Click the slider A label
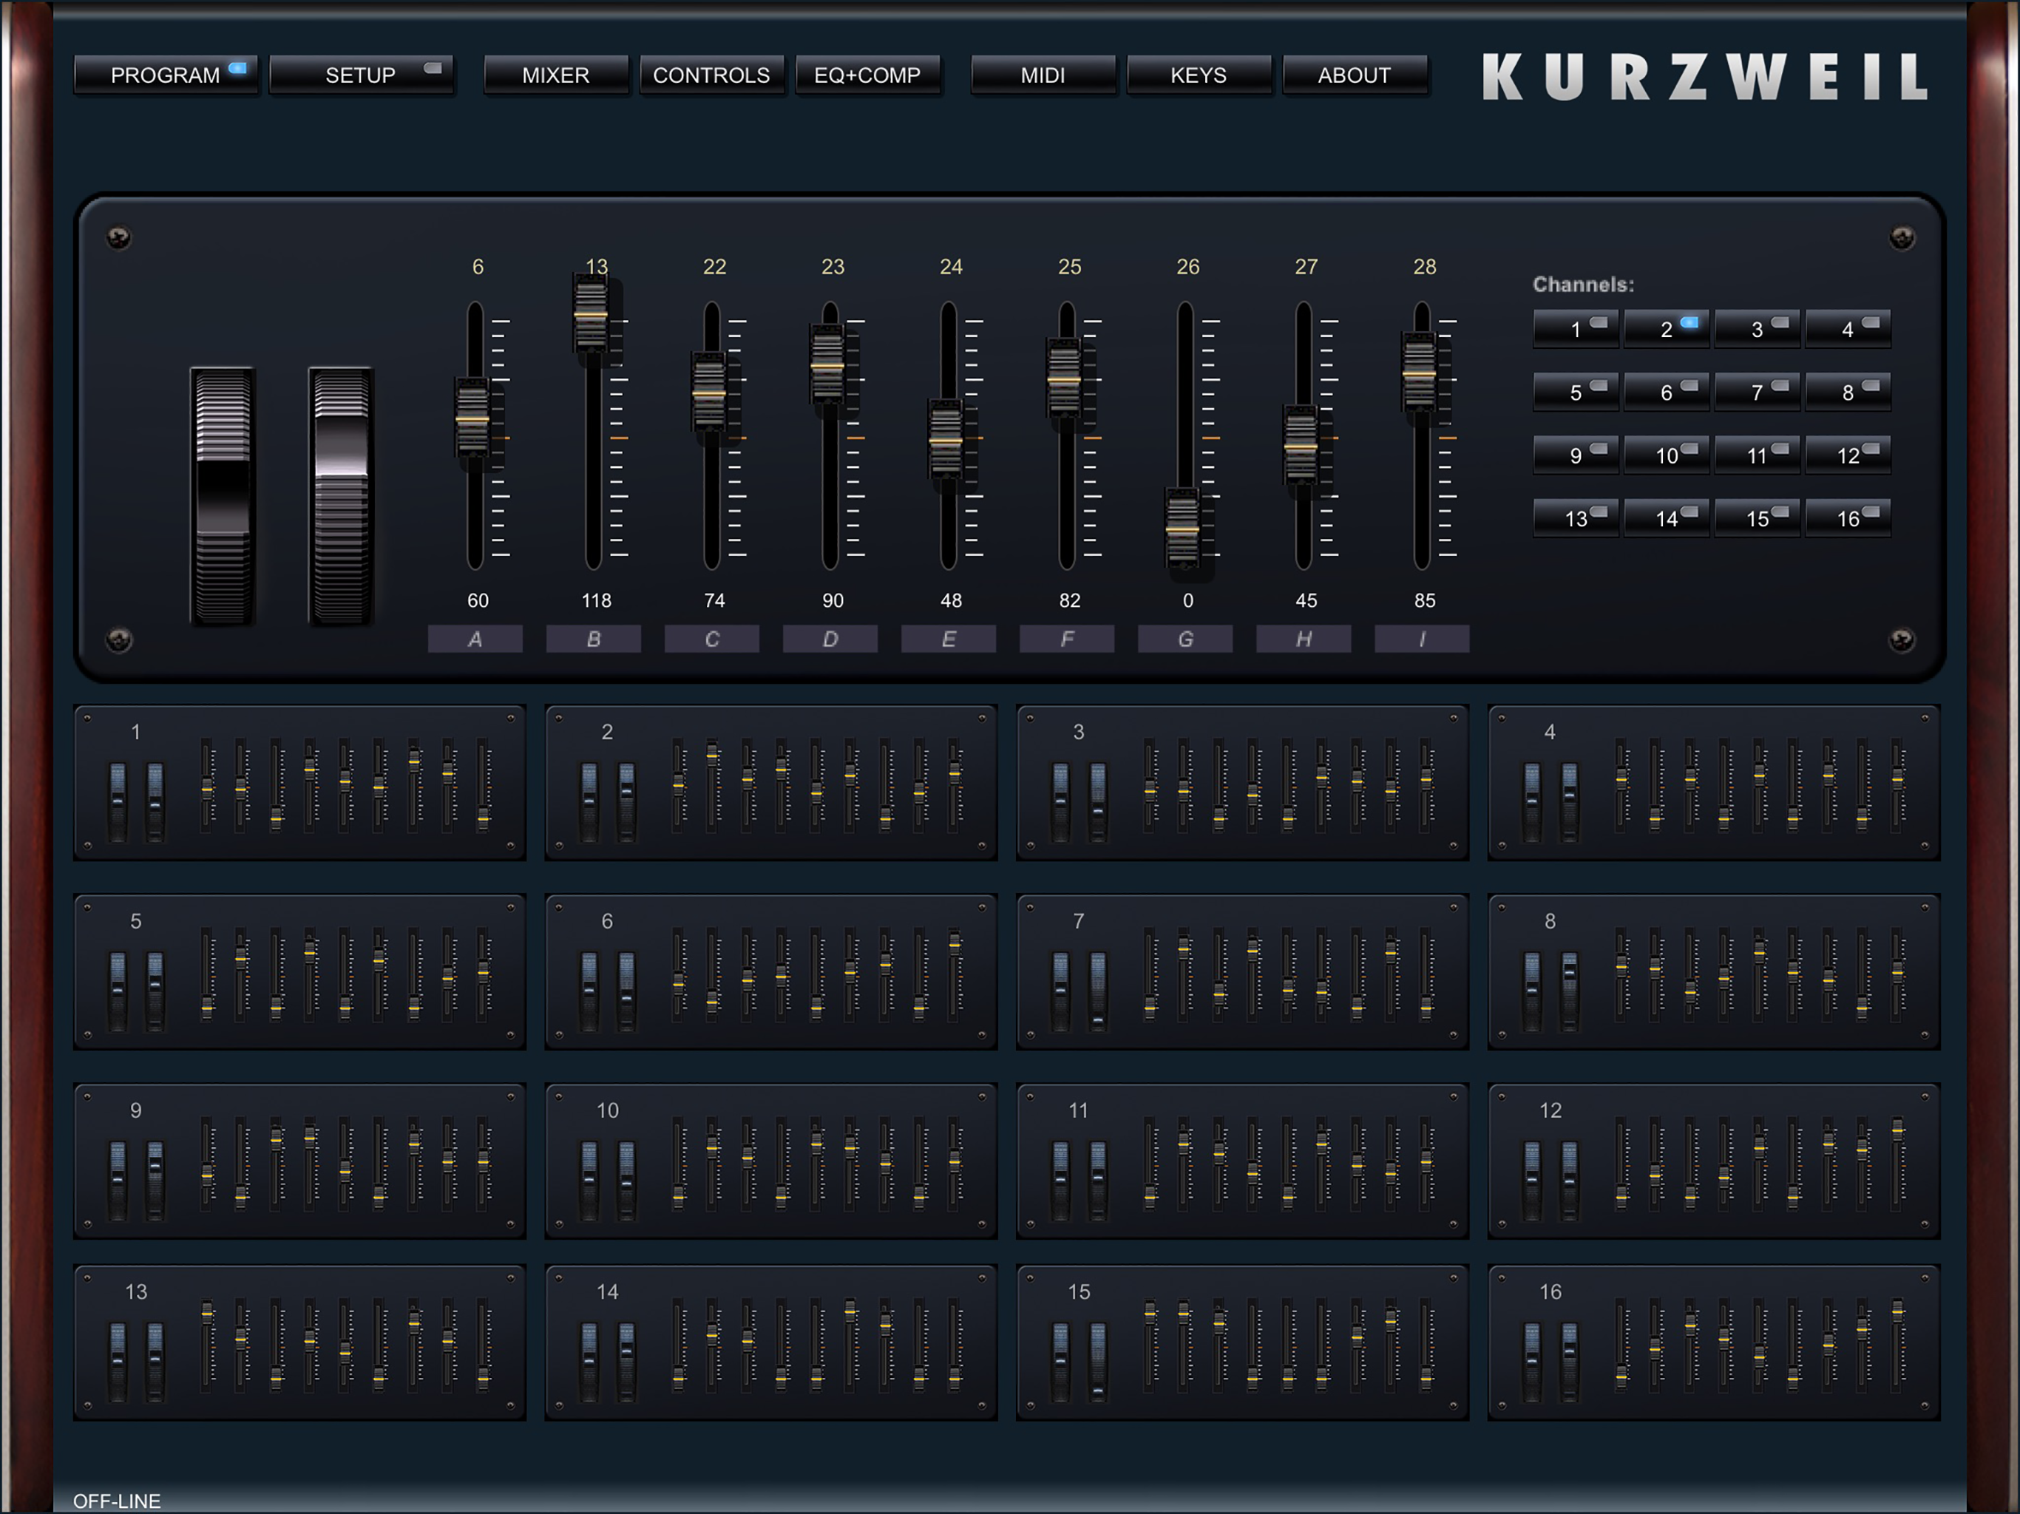 [x=475, y=638]
